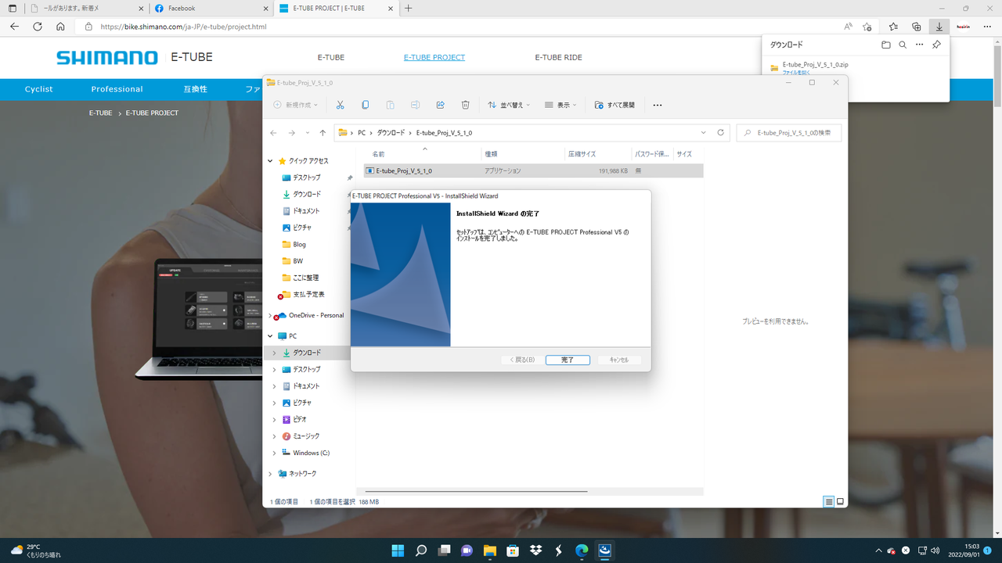Open the Edge settings and more menu
The height and width of the screenshot is (563, 1002).
pyautogui.click(x=988, y=27)
